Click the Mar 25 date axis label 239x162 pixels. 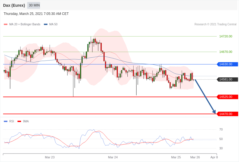(x=176, y=157)
